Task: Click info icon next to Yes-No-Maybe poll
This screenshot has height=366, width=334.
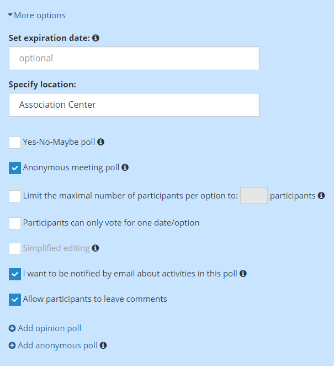Action: [100, 142]
